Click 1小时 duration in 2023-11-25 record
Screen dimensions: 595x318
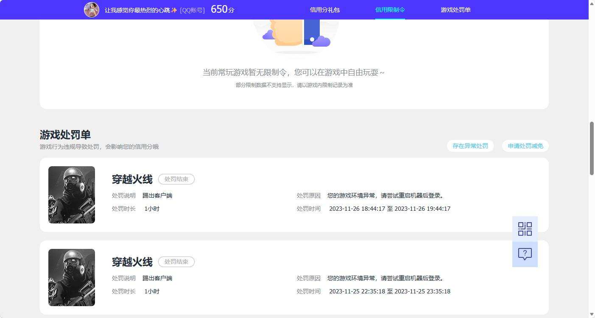[x=152, y=291]
